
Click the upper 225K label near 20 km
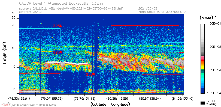[x=58, y=26]
